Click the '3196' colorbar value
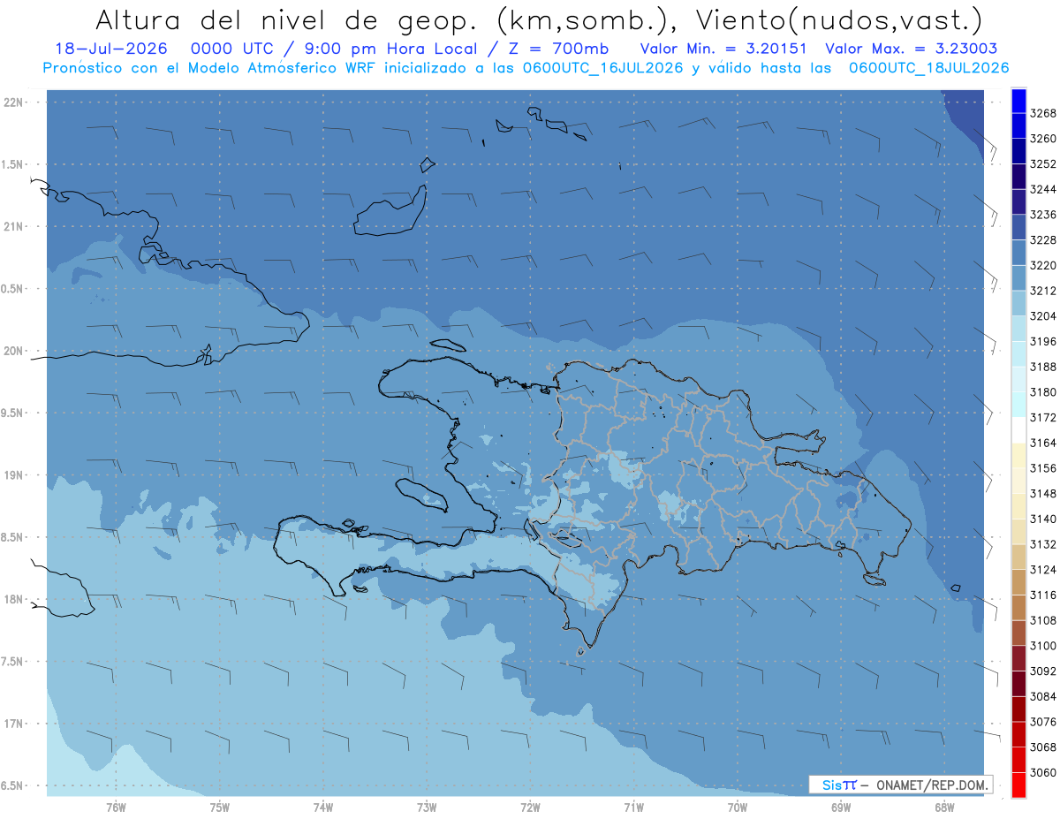 tap(1043, 341)
